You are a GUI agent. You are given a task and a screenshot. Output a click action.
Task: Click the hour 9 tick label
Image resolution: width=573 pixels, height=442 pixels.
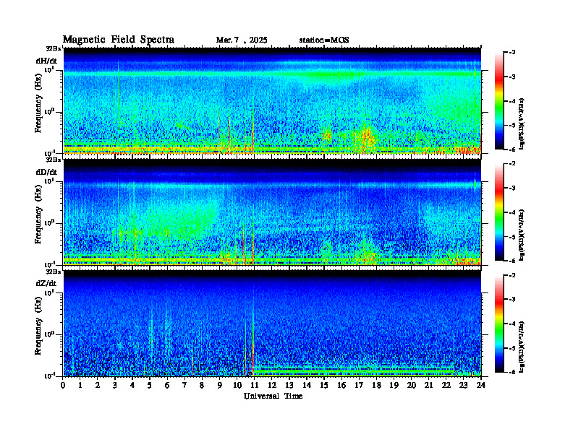click(219, 385)
